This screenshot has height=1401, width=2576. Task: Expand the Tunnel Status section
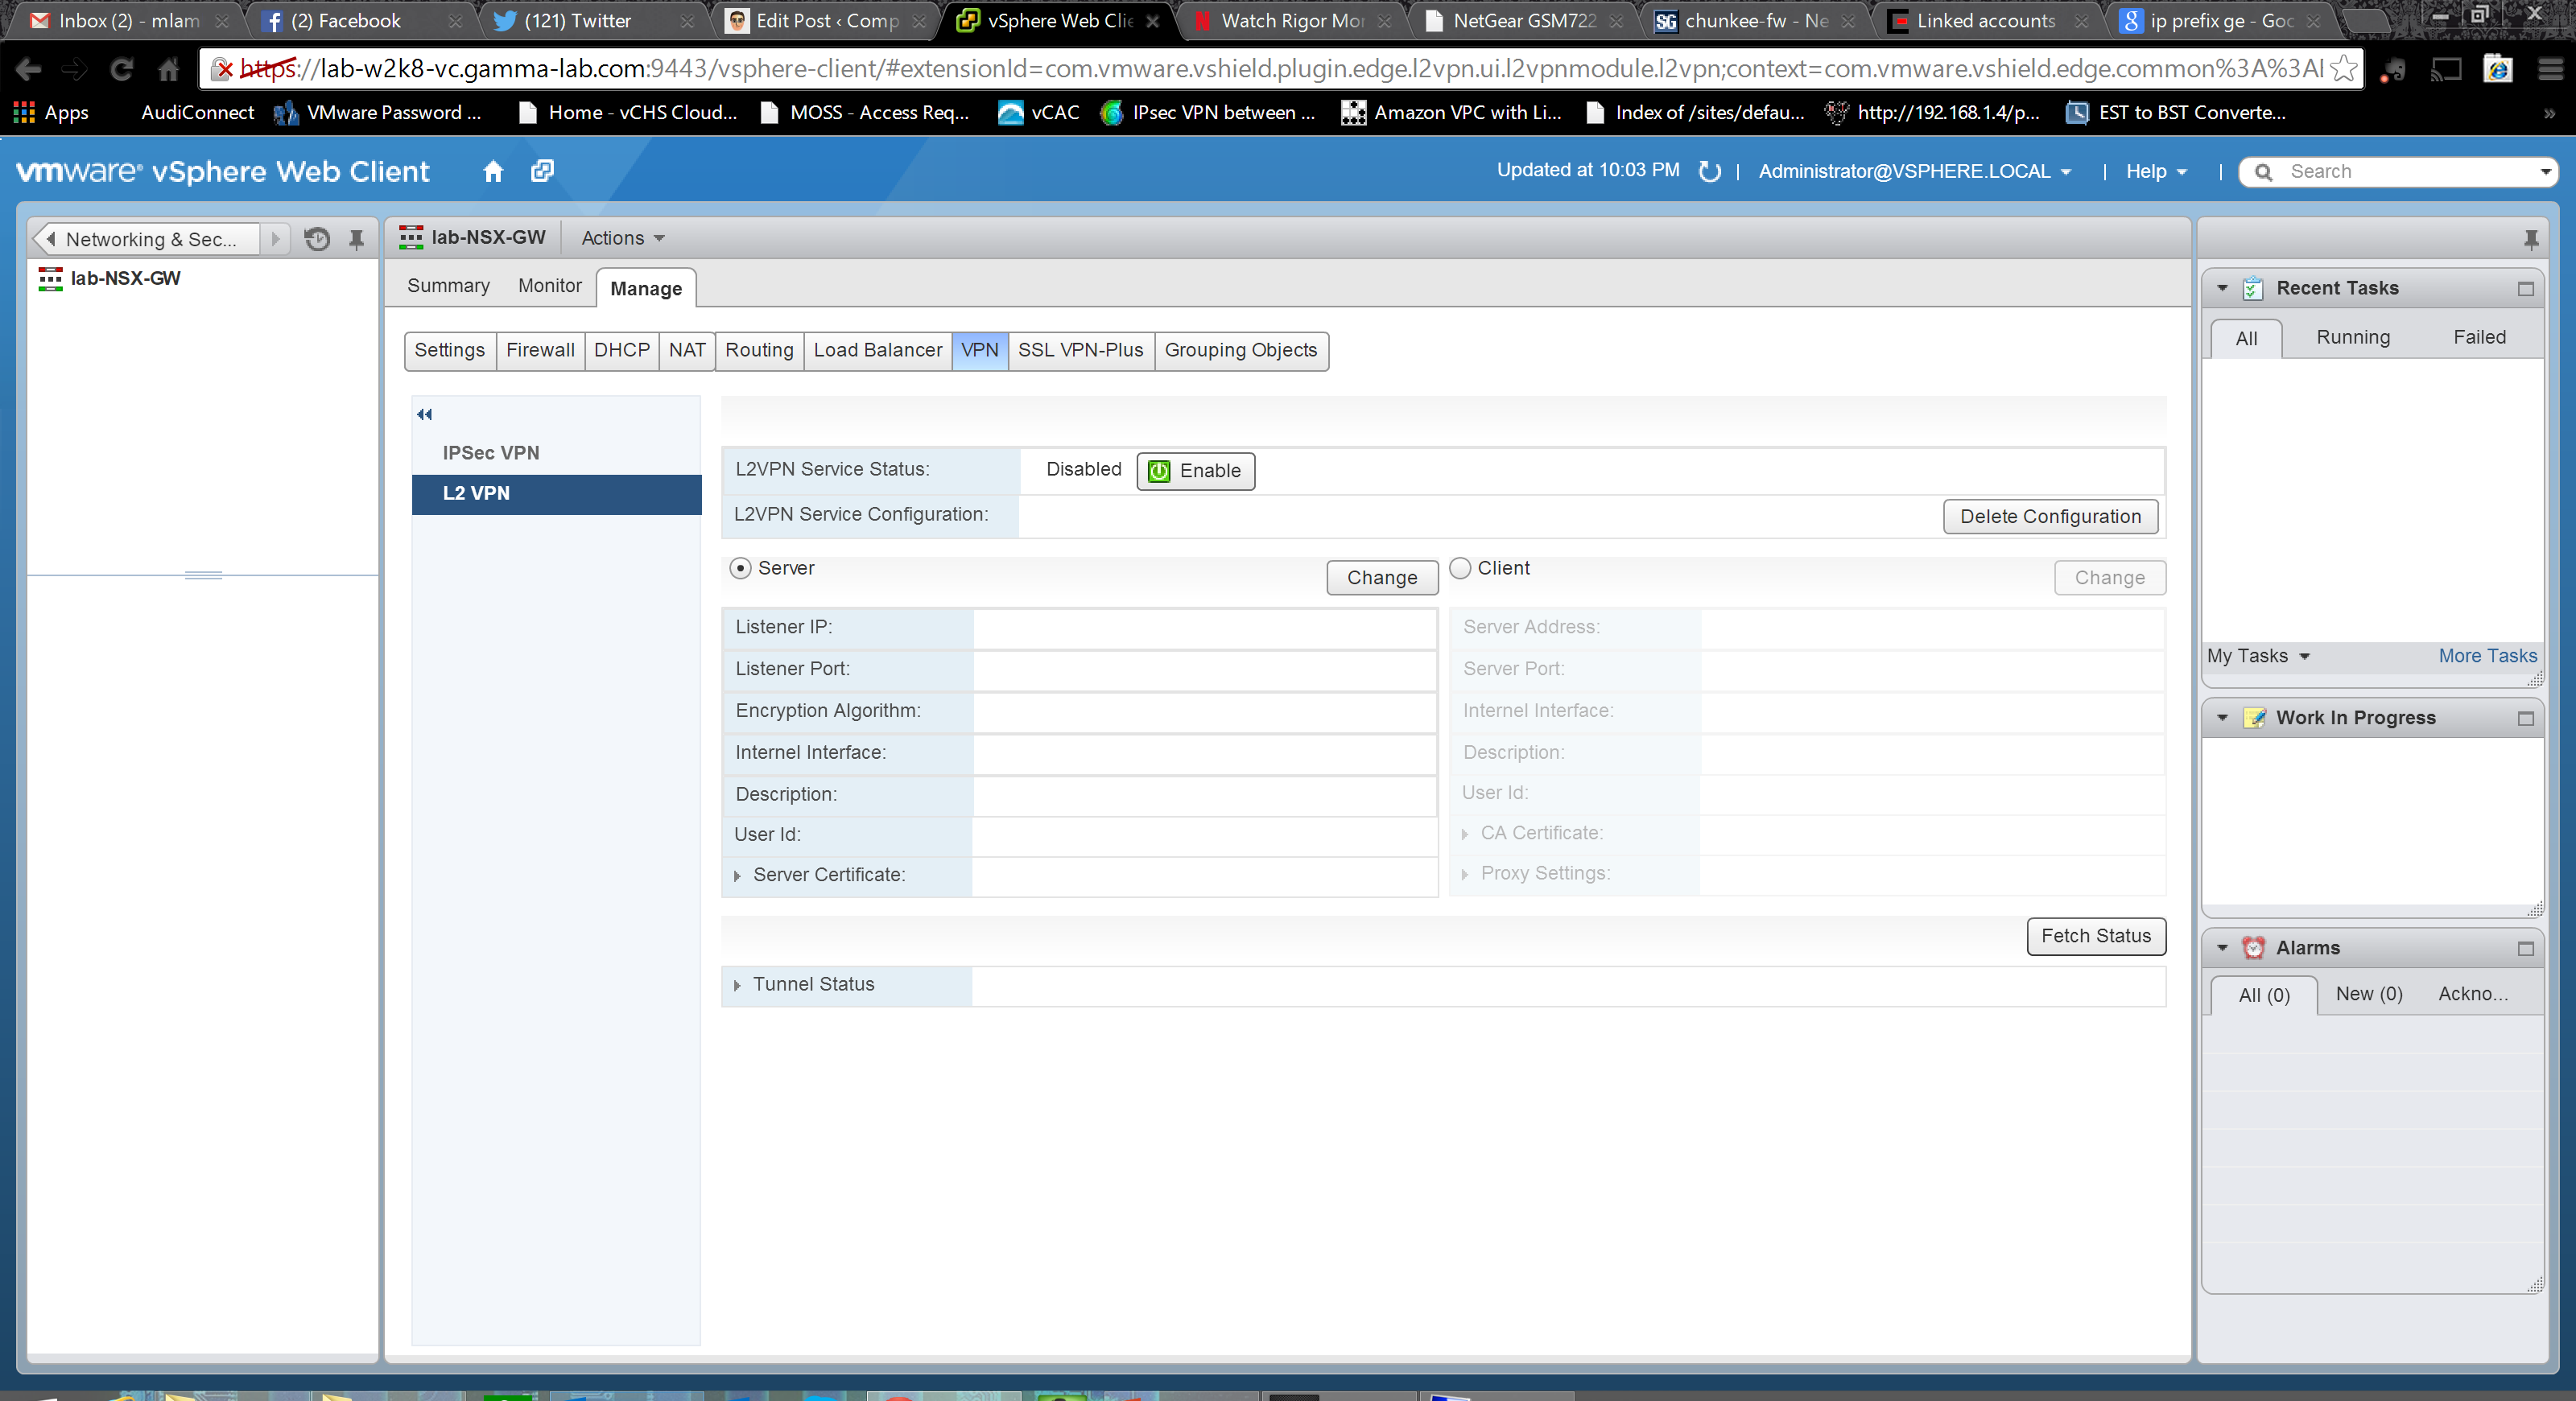coord(737,985)
